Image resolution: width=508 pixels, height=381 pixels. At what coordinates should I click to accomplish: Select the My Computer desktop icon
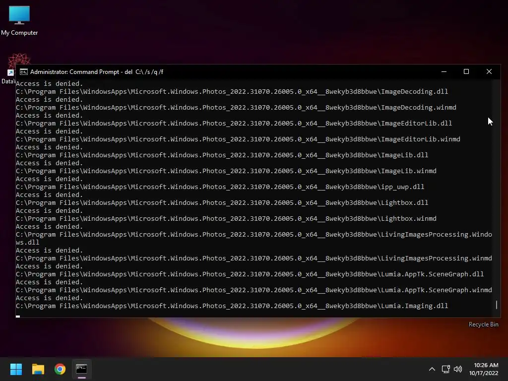(x=19, y=21)
